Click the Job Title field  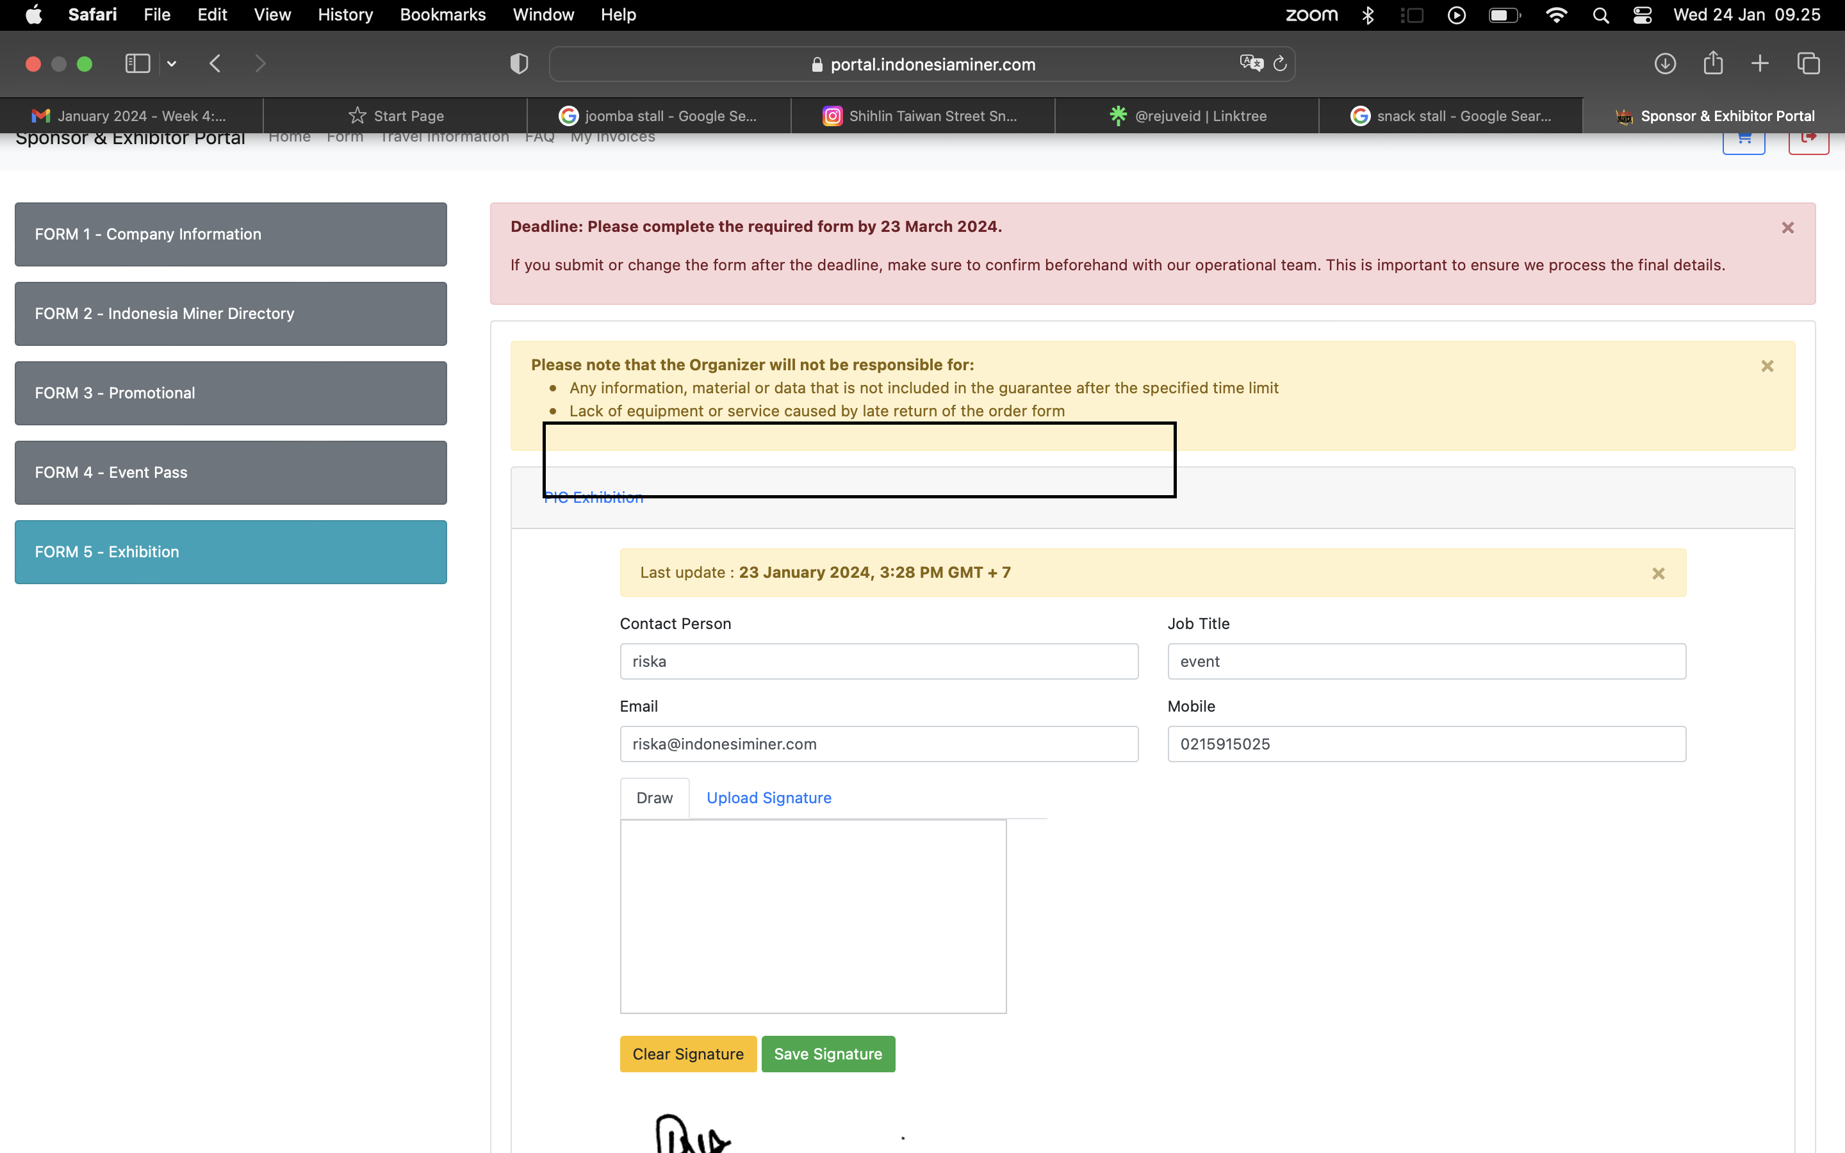[x=1427, y=661]
